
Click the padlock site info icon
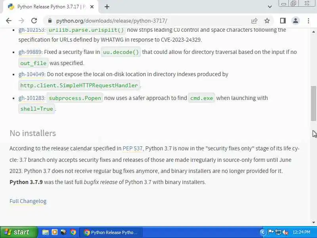pyautogui.click(x=50, y=21)
